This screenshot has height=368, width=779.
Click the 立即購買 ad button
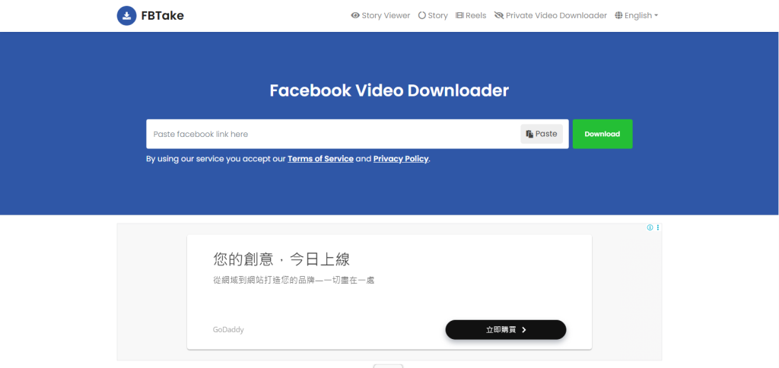point(506,330)
